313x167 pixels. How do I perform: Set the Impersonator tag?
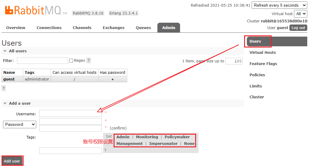[163, 144]
